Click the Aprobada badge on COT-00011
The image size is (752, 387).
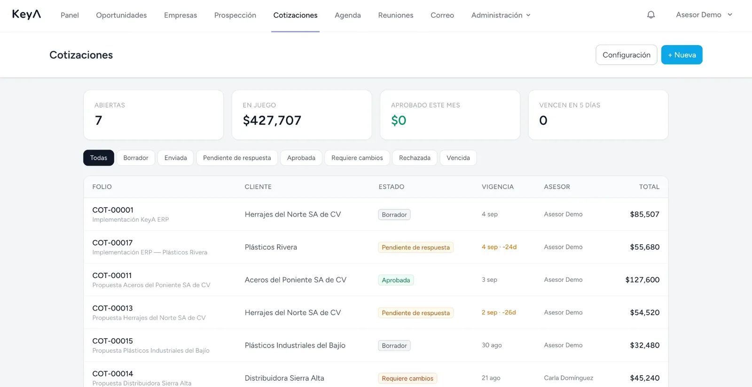pyautogui.click(x=396, y=280)
